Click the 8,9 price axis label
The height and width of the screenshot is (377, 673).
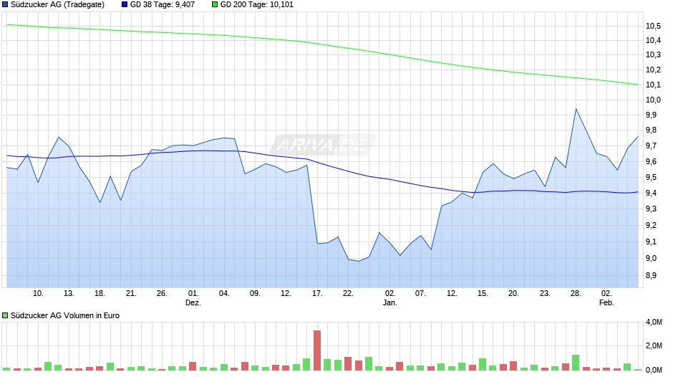pos(651,275)
